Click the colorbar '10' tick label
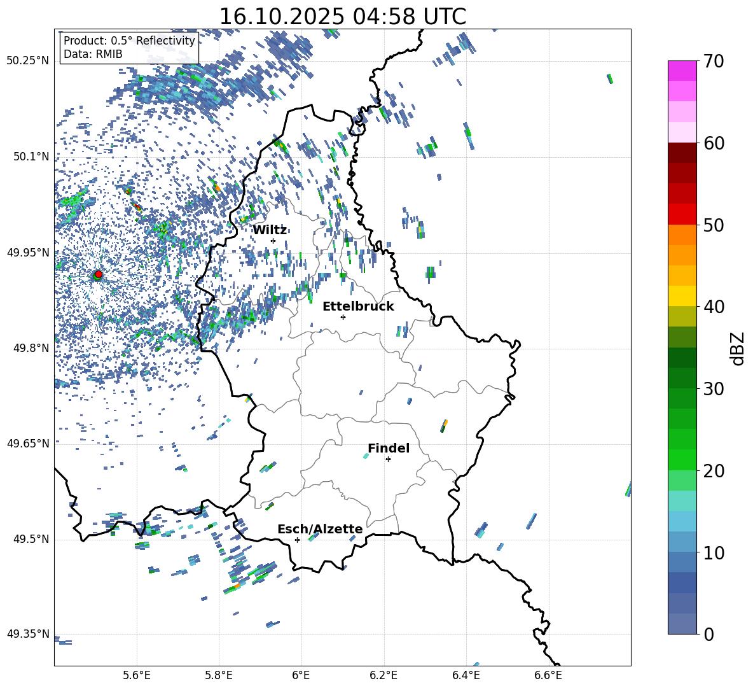This screenshot has height=688, width=753. pos(713,552)
